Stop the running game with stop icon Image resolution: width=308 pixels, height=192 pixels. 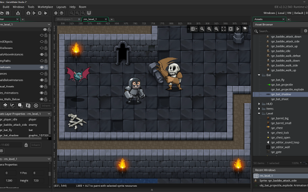(39, 13)
